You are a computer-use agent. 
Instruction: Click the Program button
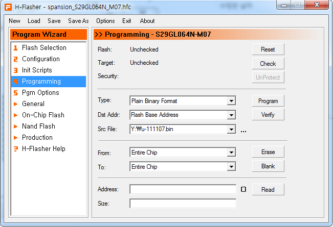click(x=268, y=101)
